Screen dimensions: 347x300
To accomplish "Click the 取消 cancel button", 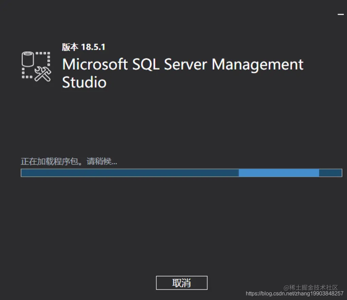I will (x=181, y=283).
